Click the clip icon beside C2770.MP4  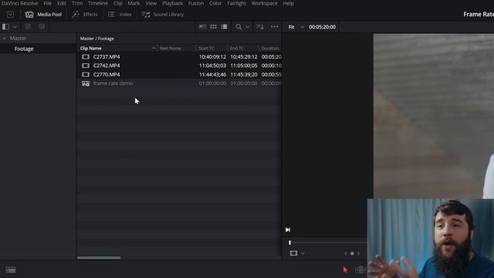click(86, 74)
